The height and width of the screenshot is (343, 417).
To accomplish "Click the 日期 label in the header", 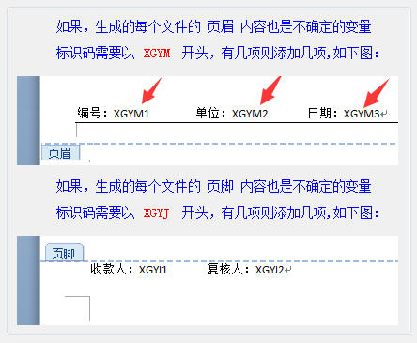I will [x=319, y=113].
